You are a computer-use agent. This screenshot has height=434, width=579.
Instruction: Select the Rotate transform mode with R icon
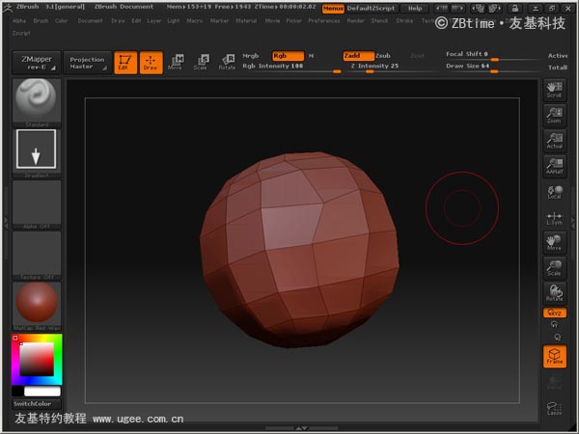tap(227, 62)
